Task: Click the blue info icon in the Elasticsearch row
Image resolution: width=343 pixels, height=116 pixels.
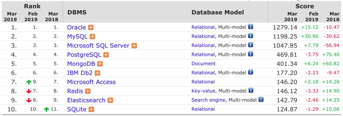Action: (261, 100)
